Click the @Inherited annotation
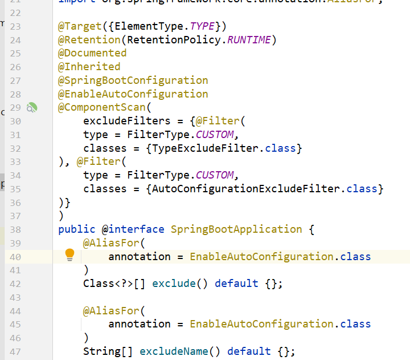The height and width of the screenshot is (360, 410). click(x=89, y=67)
